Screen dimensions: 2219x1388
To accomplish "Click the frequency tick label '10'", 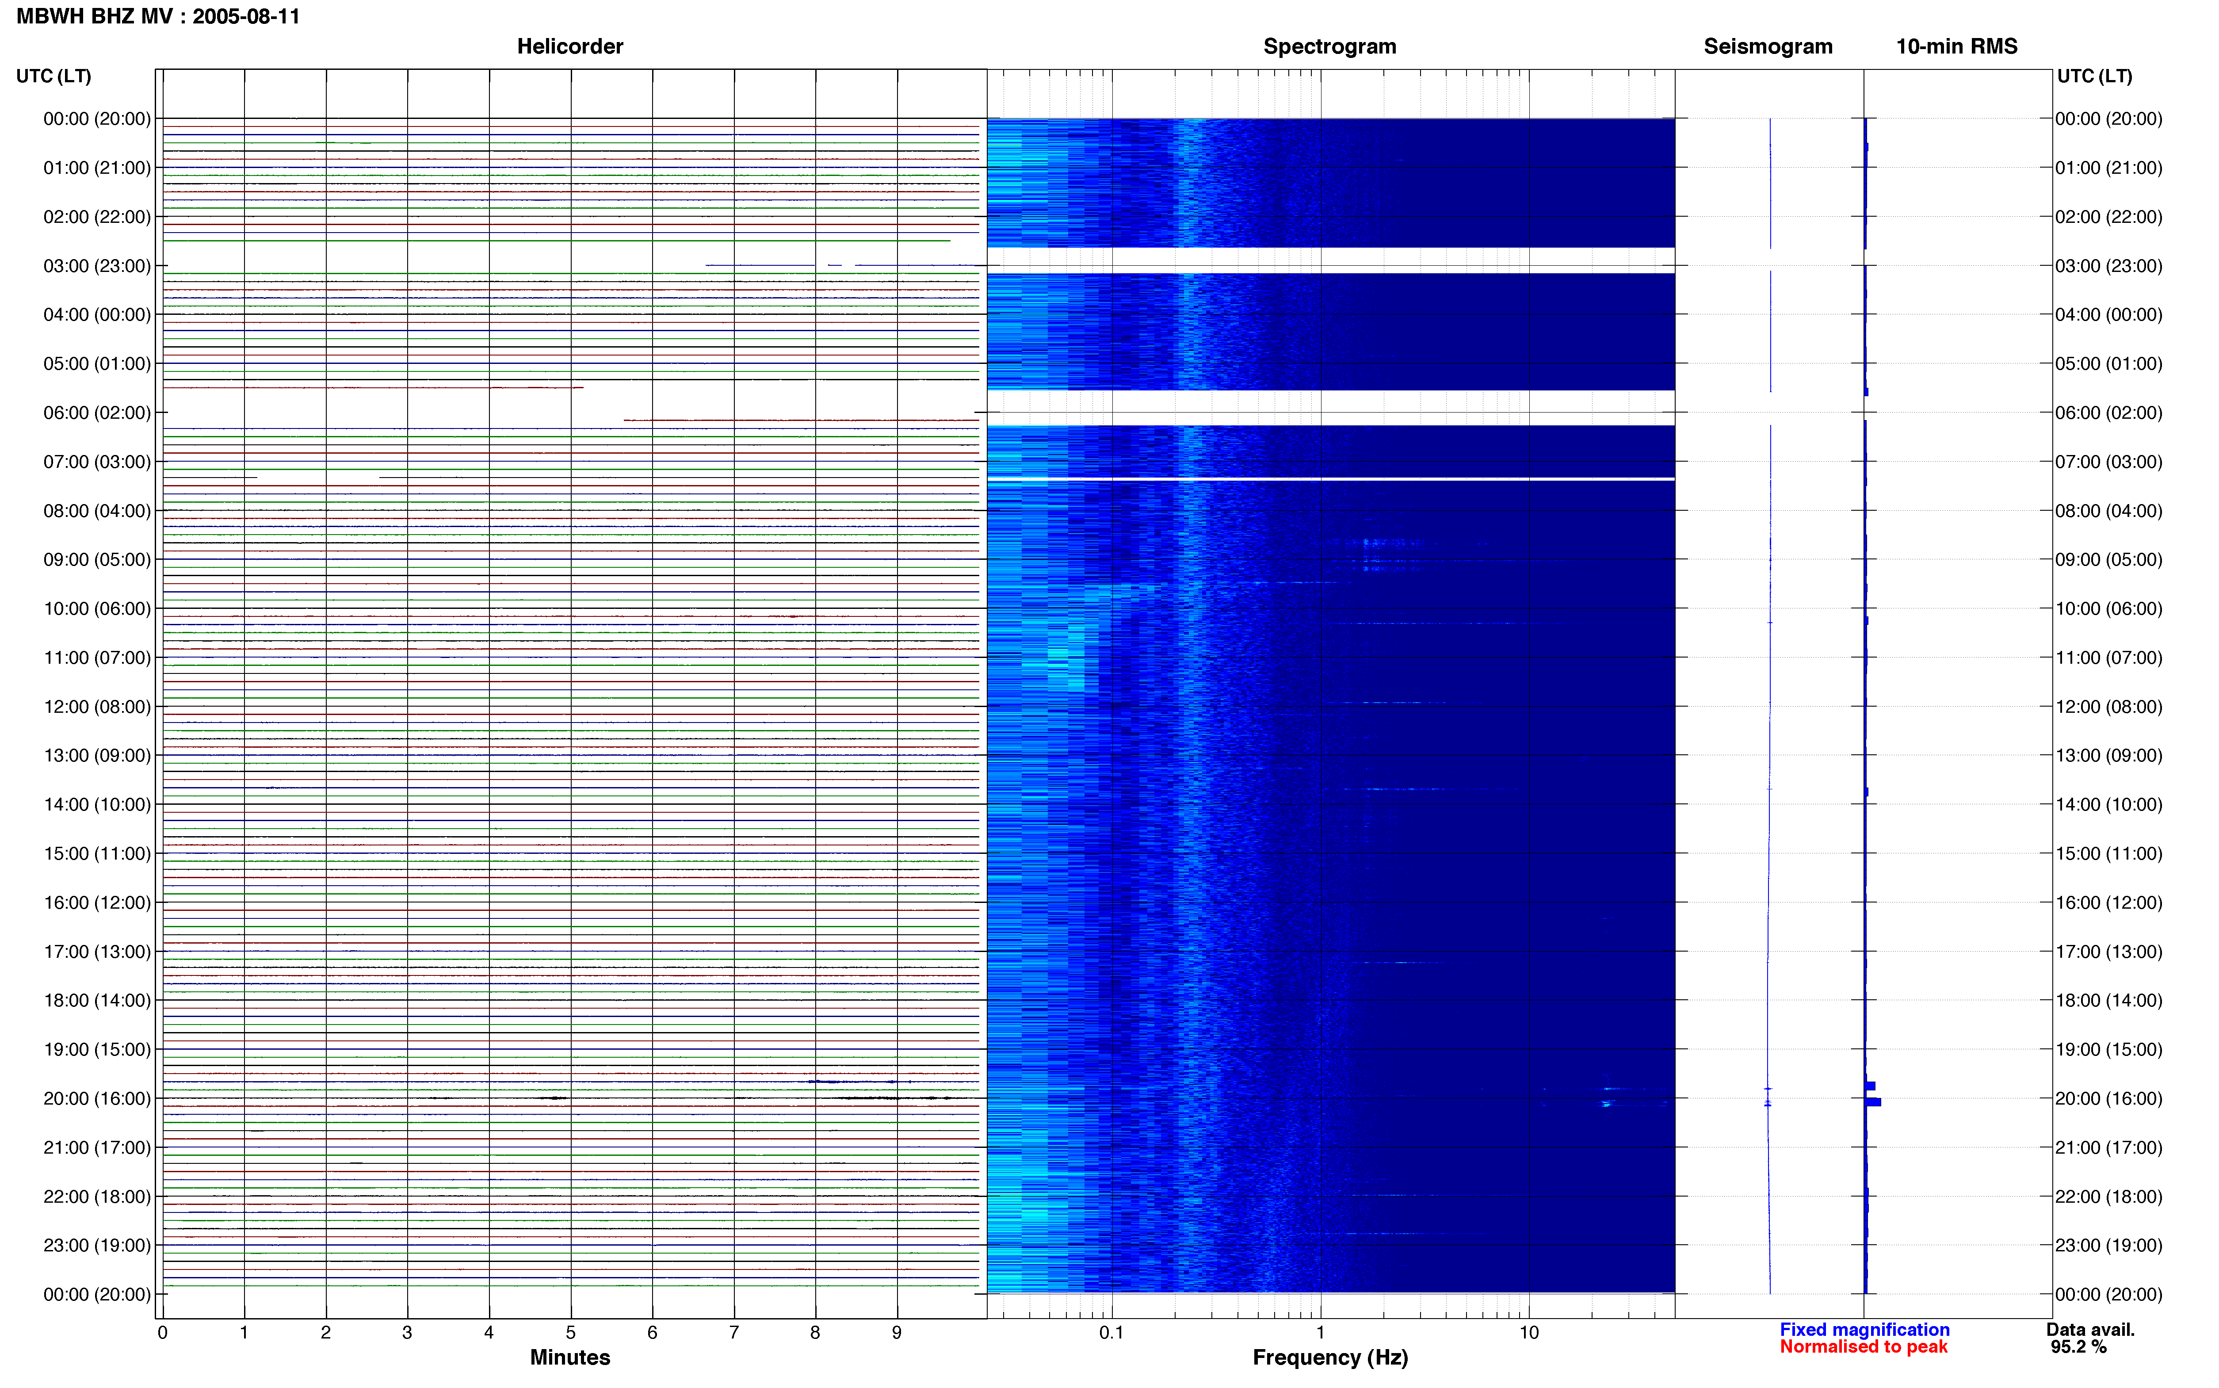I will point(1528,1332).
